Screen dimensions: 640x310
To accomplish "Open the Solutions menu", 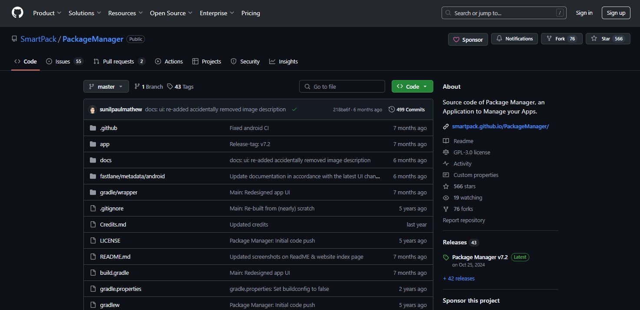I will 85,13.
